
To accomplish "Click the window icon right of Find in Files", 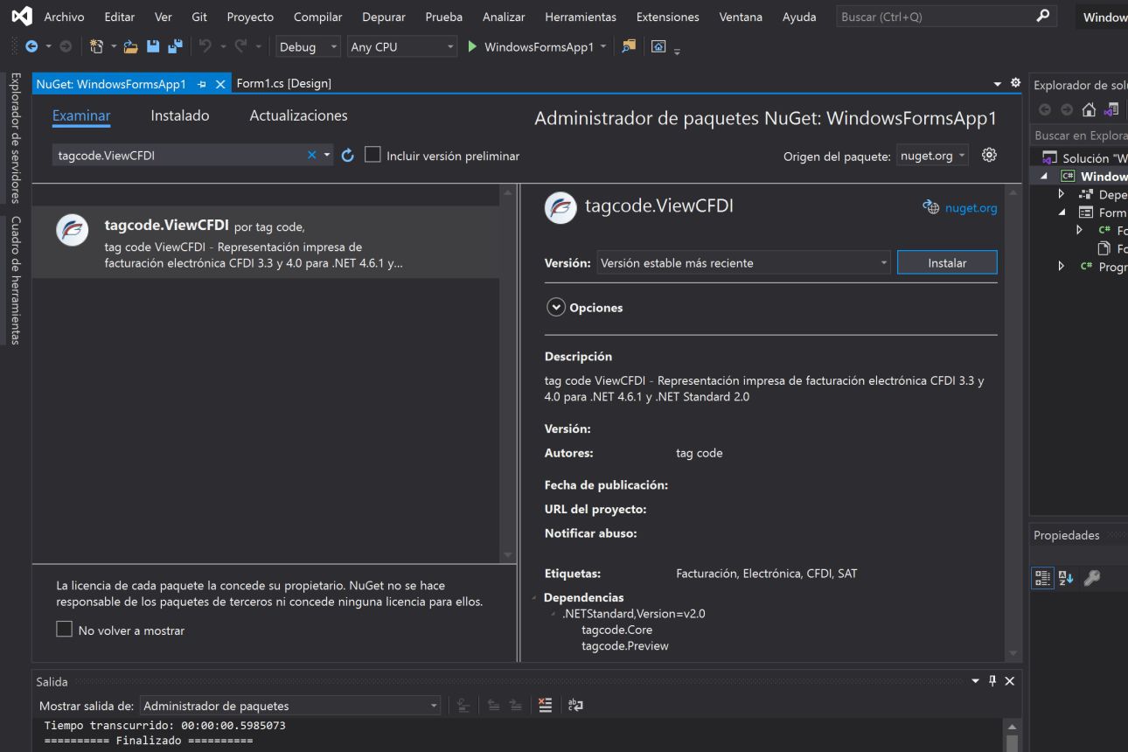I will (x=658, y=46).
